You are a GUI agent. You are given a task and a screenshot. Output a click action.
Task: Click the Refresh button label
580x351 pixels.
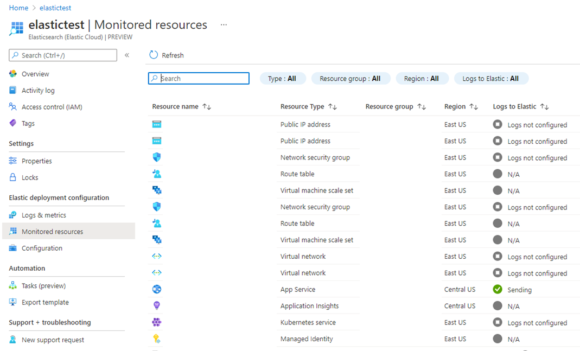tap(173, 55)
